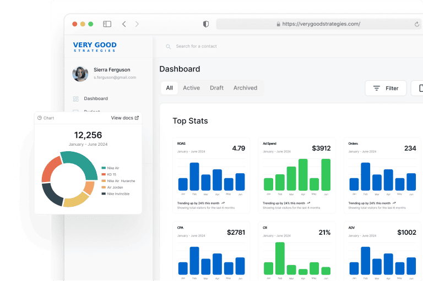The image size is (423, 281).
Task: Click the browser address bar URL
Action: click(x=321, y=24)
